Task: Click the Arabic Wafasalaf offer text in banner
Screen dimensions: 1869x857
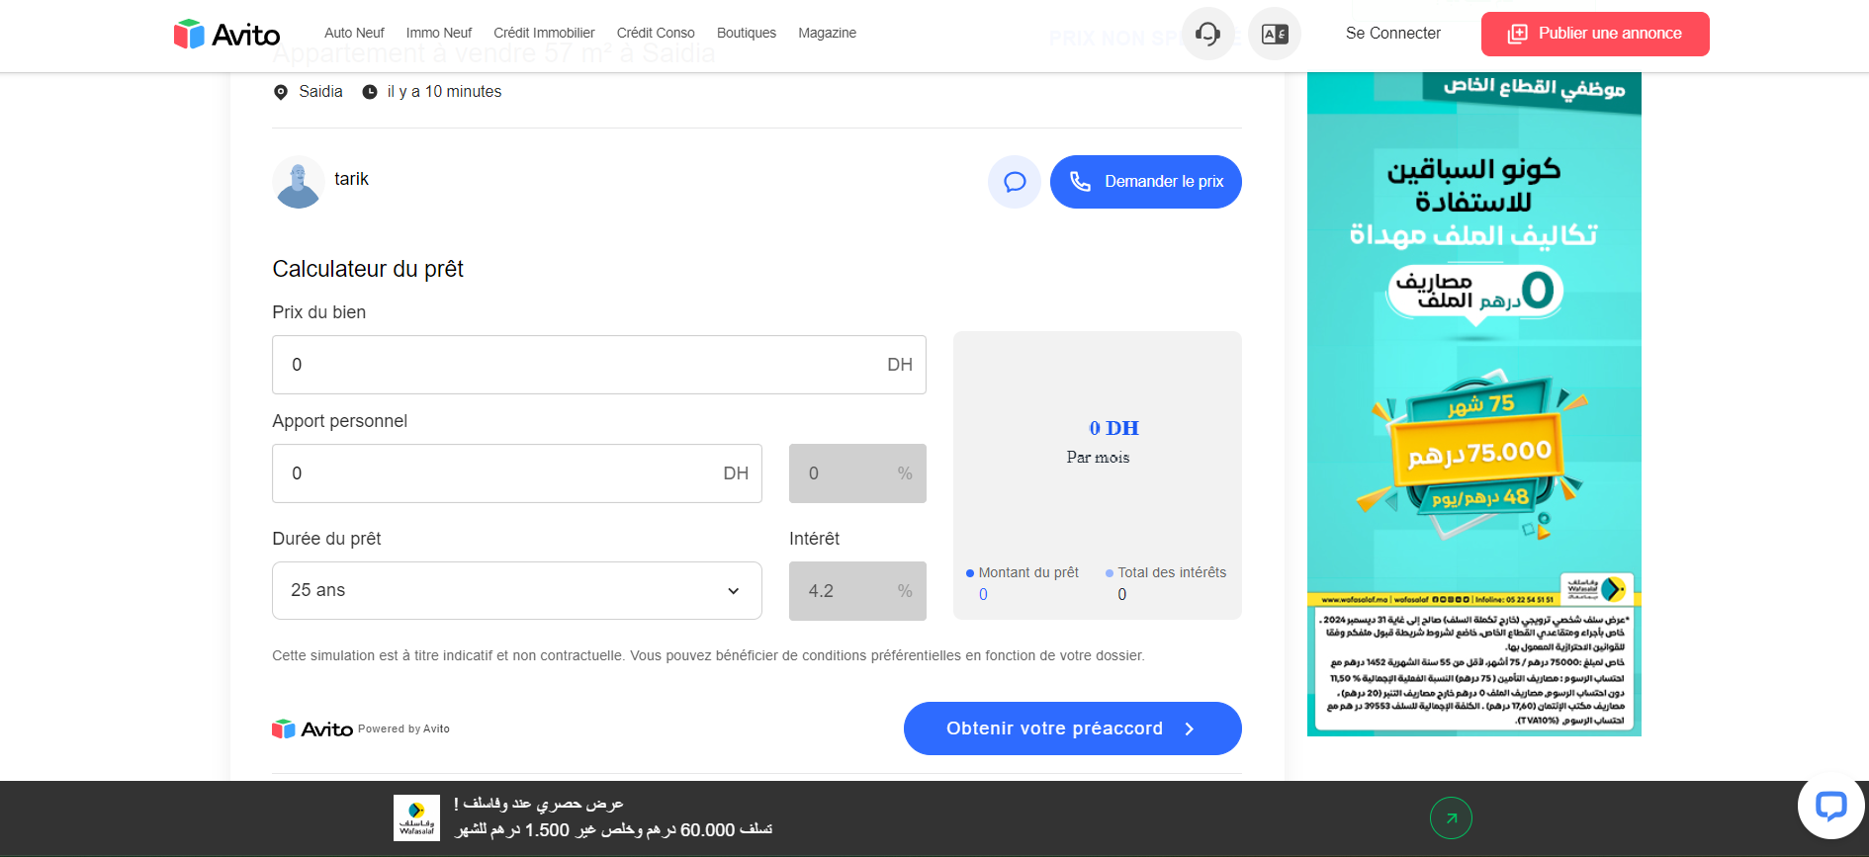Action: click(613, 817)
